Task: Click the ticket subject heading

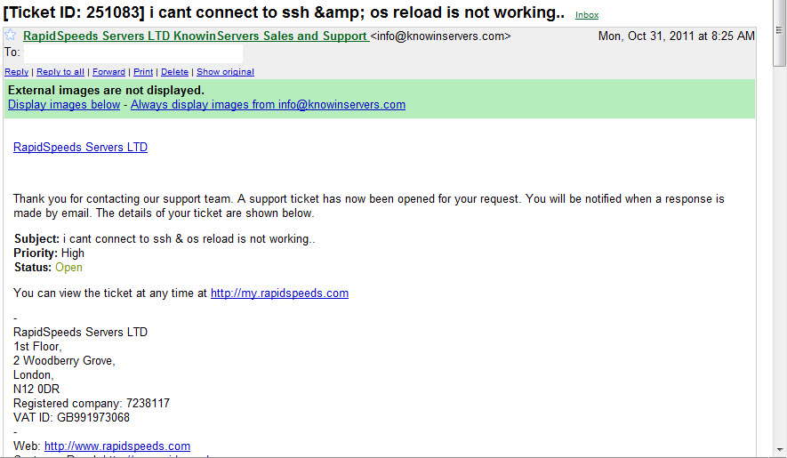Action: click(284, 12)
